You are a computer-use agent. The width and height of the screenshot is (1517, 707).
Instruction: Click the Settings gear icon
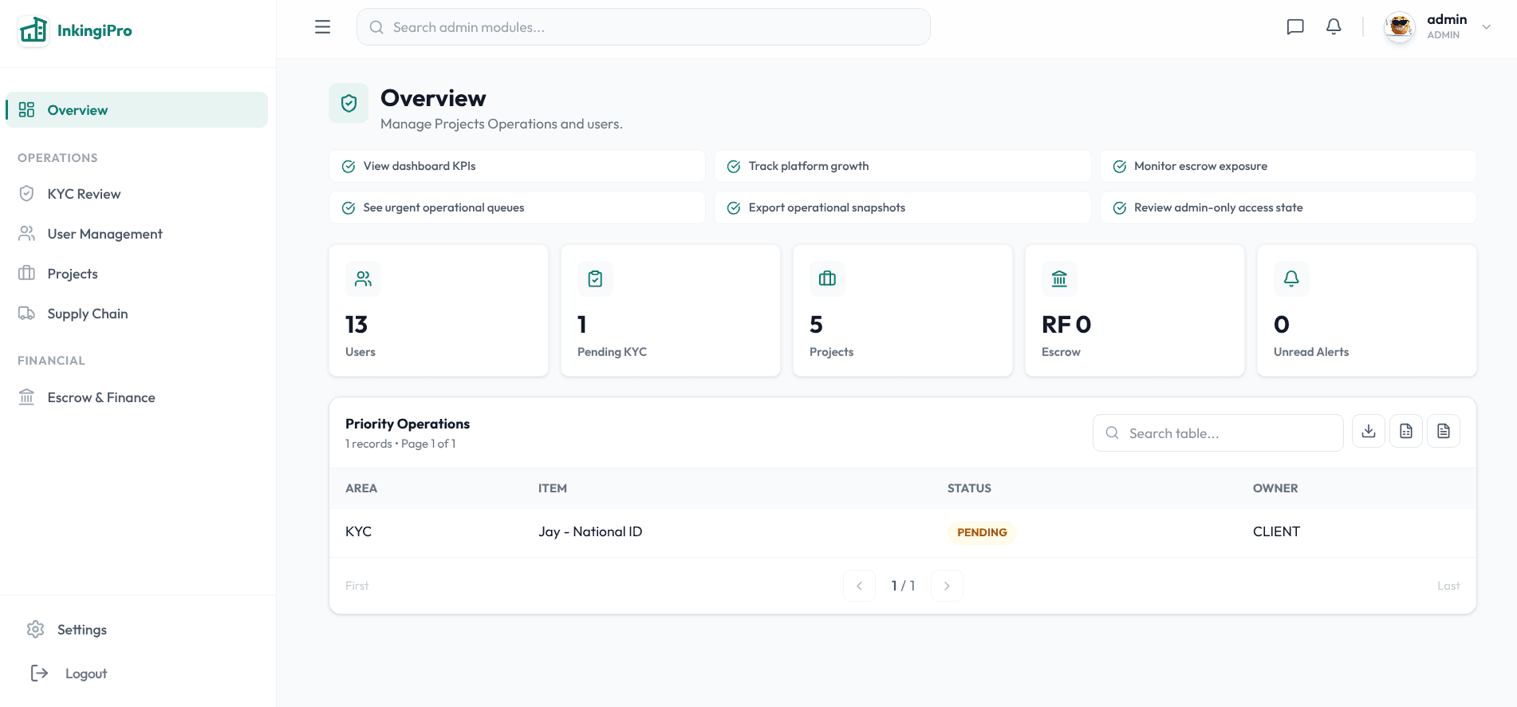click(35, 629)
